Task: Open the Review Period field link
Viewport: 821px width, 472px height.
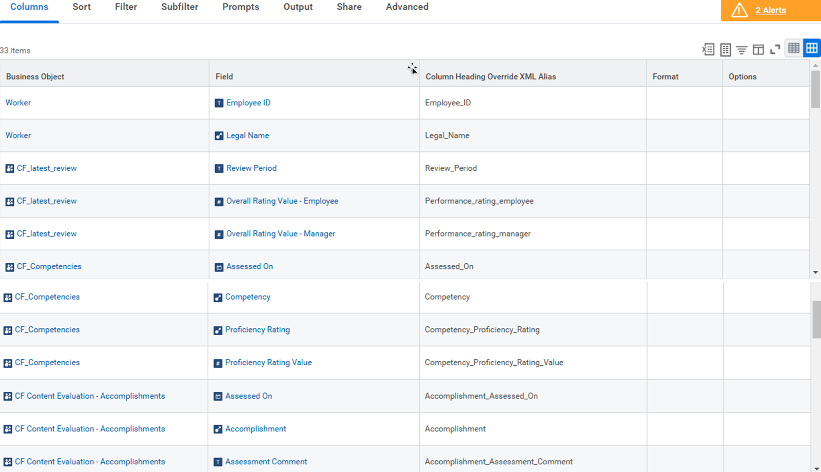Action: 251,168
